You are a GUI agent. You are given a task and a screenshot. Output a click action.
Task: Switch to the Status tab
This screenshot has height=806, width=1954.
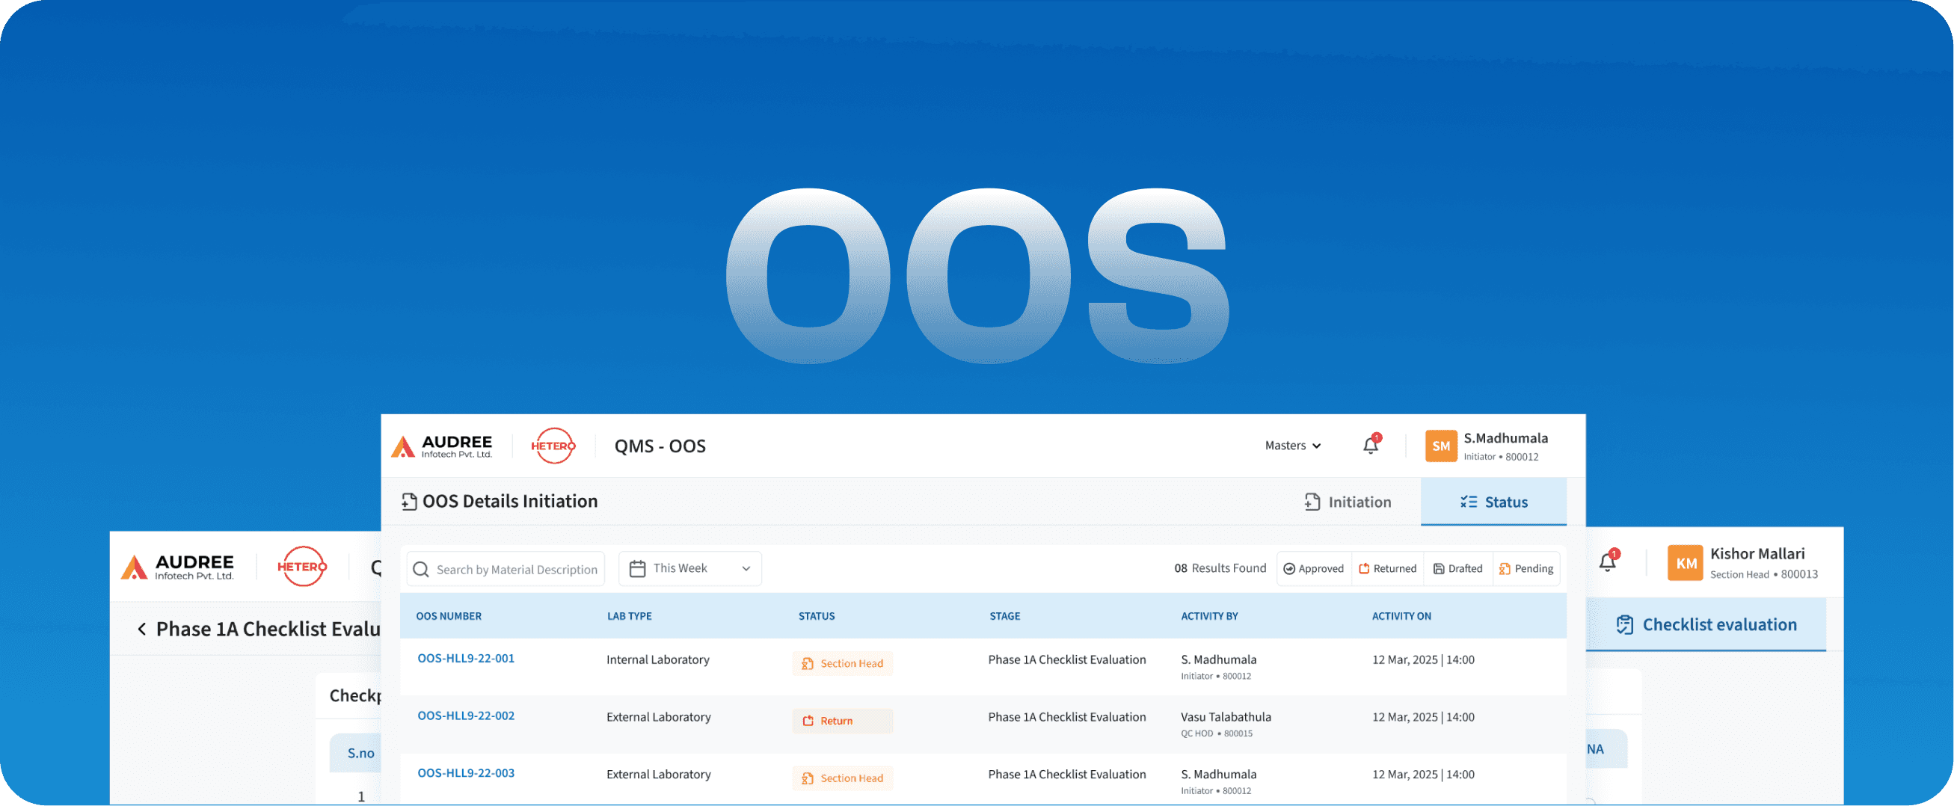(x=1493, y=502)
